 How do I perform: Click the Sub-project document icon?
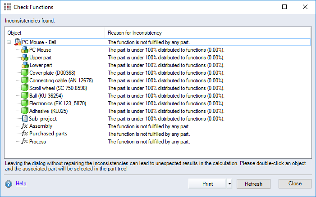pyautogui.click(x=25, y=119)
